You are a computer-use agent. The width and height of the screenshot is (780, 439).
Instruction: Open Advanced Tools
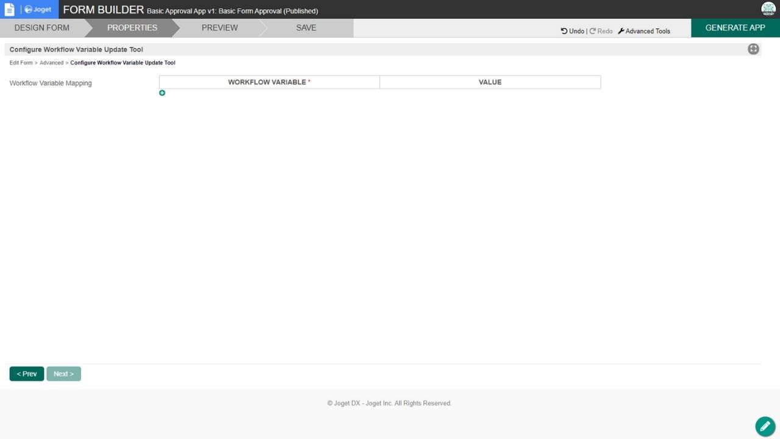[644, 31]
